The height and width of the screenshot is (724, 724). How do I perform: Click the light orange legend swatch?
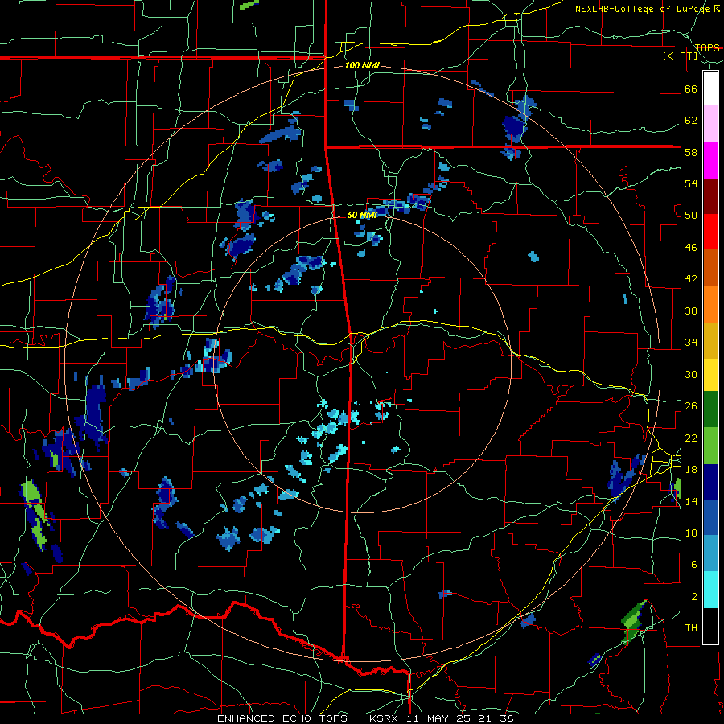tap(710, 304)
